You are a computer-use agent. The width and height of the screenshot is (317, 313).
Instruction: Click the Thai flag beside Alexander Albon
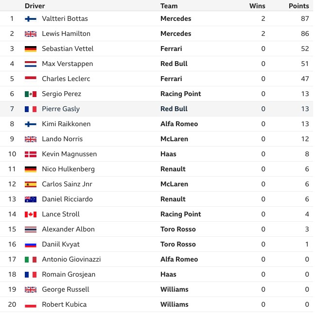(x=31, y=230)
